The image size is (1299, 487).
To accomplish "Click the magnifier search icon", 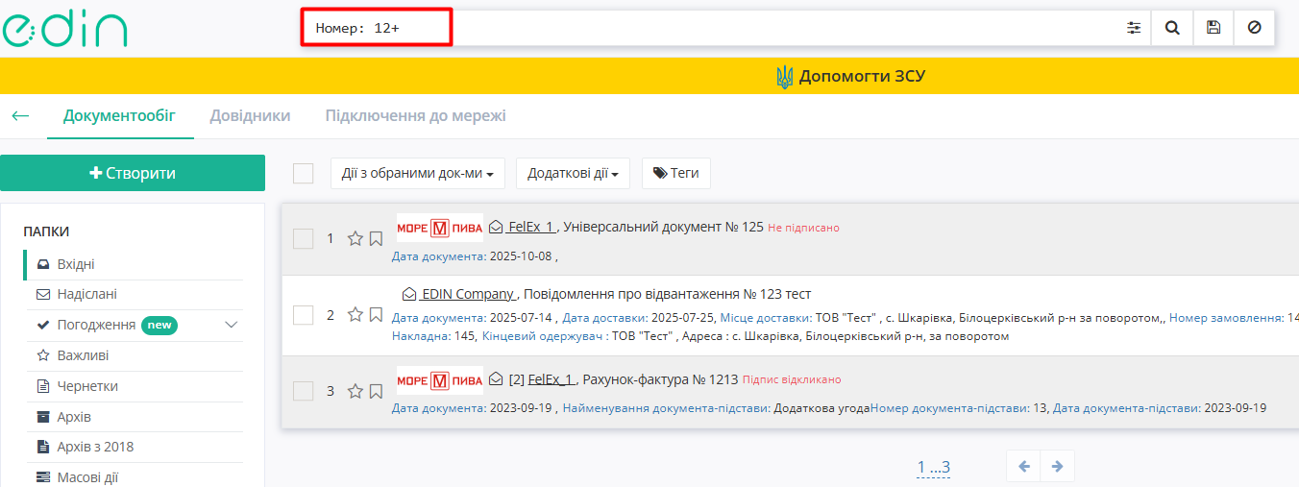I will click(1172, 28).
